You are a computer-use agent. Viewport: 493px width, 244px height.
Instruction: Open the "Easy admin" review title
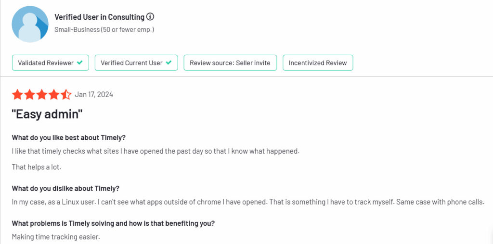(47, 114)
